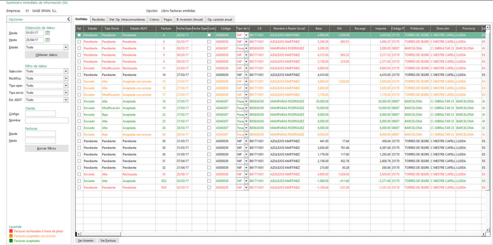Tick the Sel. checkbox for invoice R22
The height and width of the screenshot is (245, 493).
[79, 181]
